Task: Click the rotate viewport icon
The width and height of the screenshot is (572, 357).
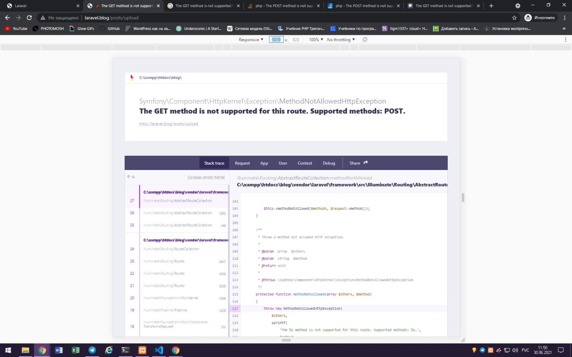Action: pyautogui.click(x=365, y=40)
